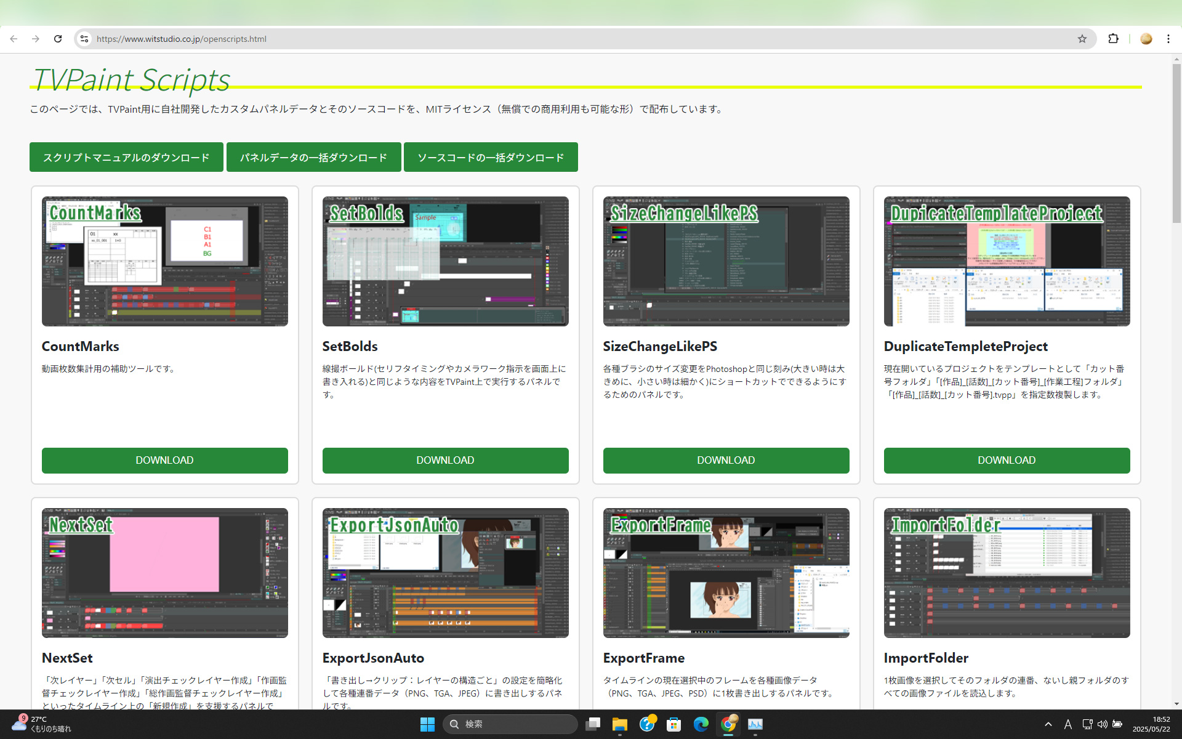
Task: Open the Chrome three-dot menu
Action: click(x=1168, y=39)
